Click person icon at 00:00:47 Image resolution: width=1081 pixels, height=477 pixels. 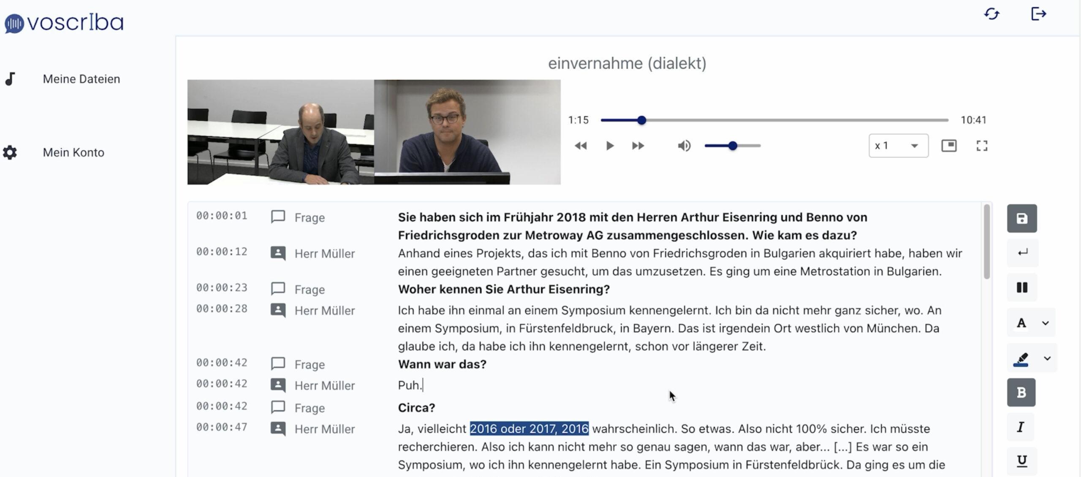pos(278,429)
